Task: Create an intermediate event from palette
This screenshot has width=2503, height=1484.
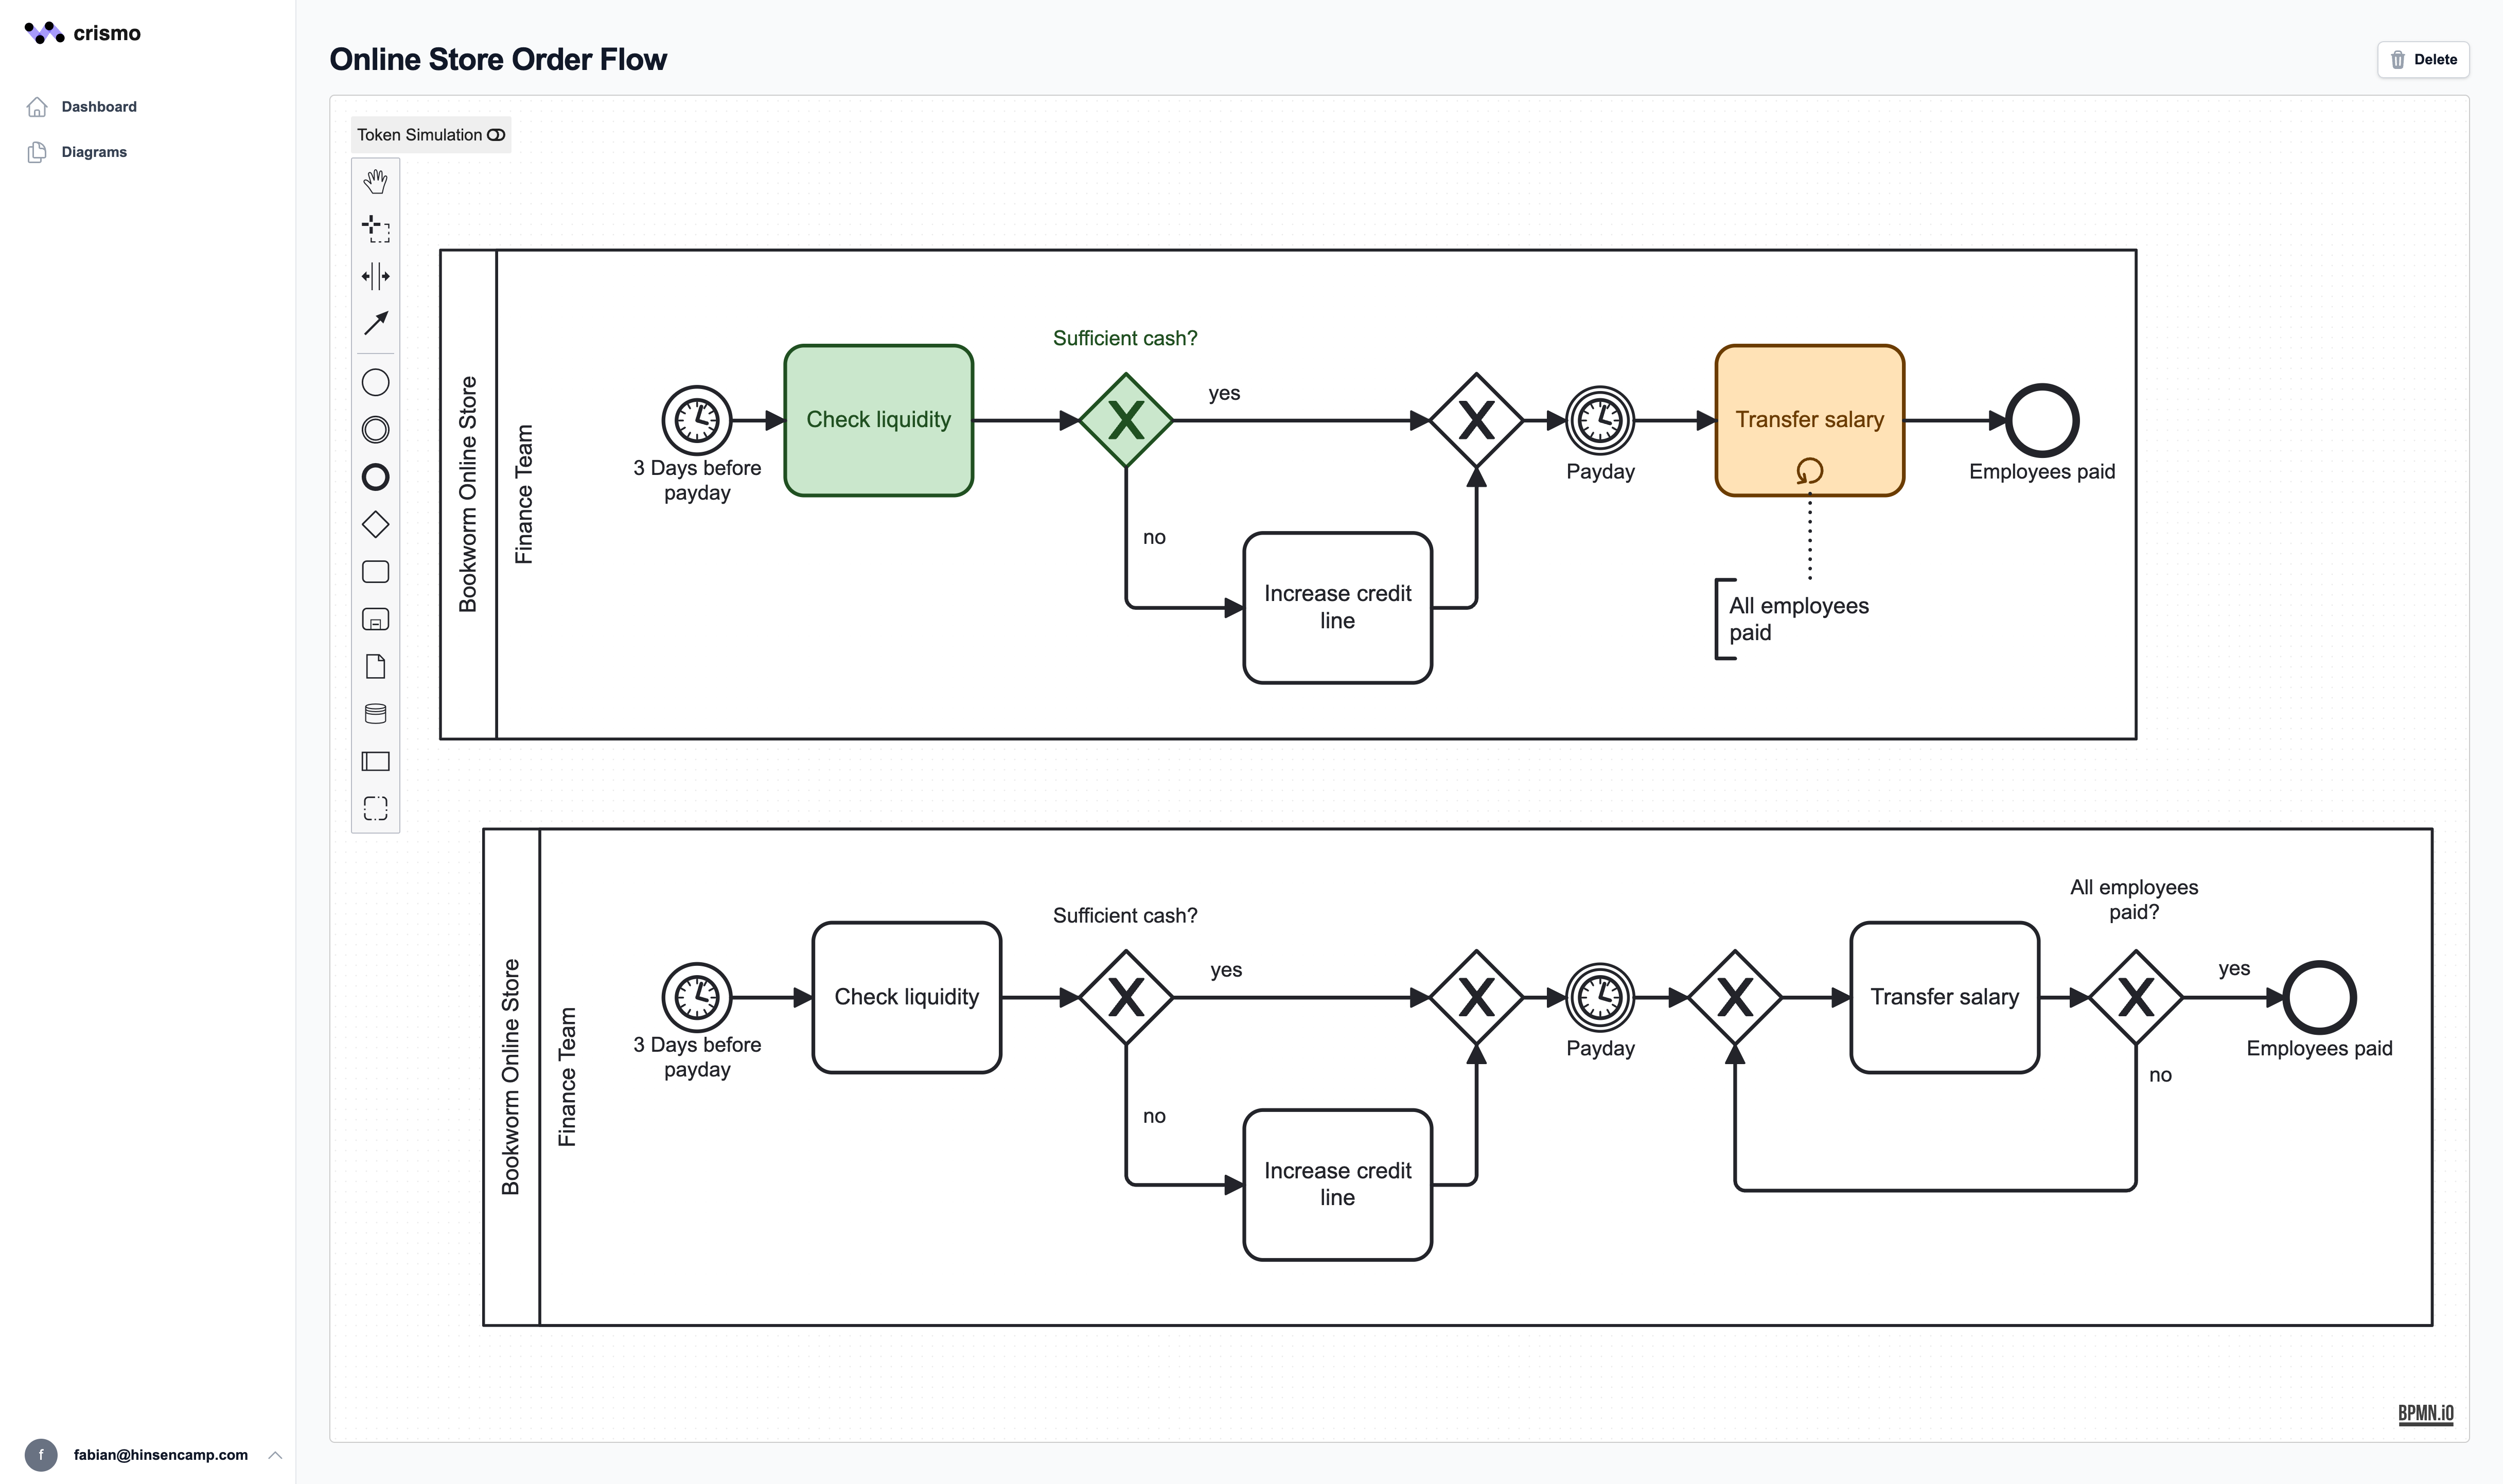Action: 375,430
